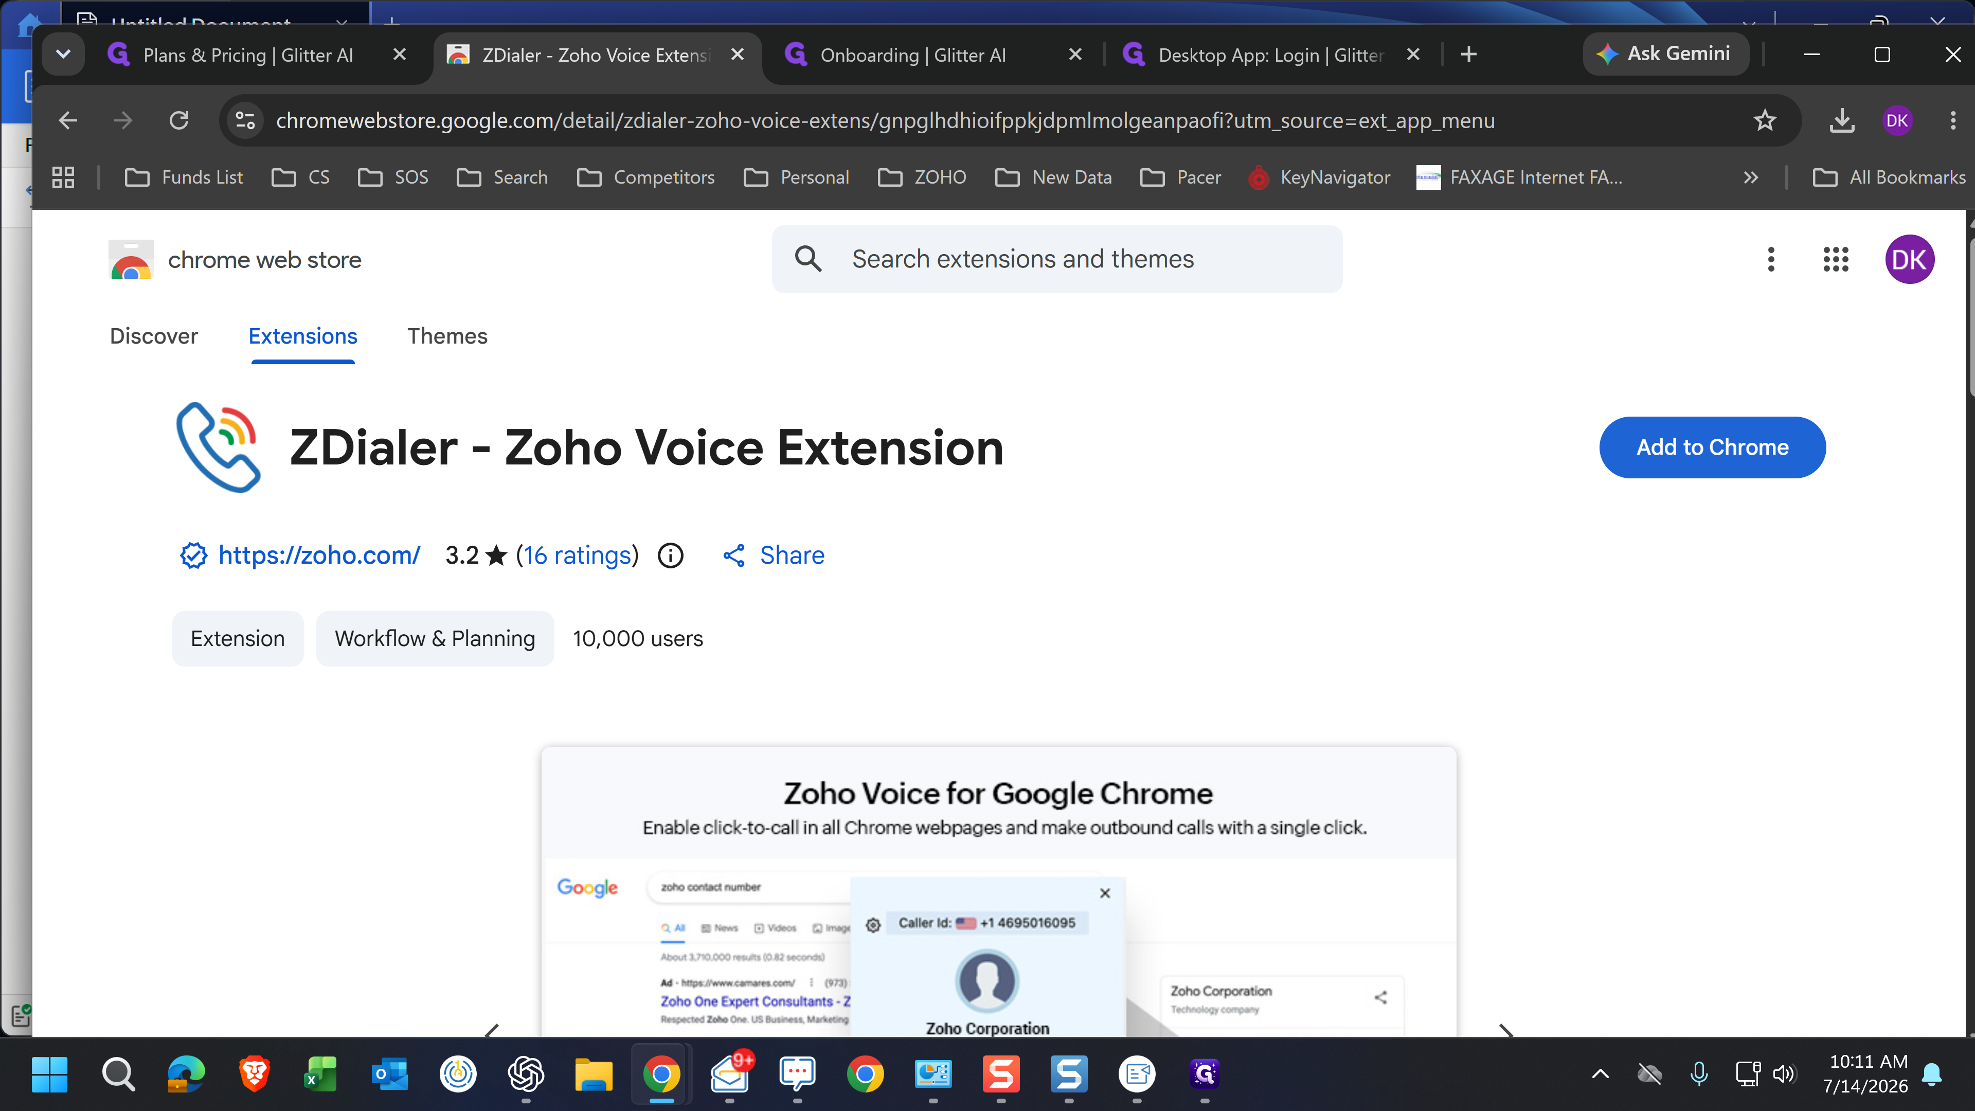
Task: Select the Themes tab
Action: click(x=447, y=336)
